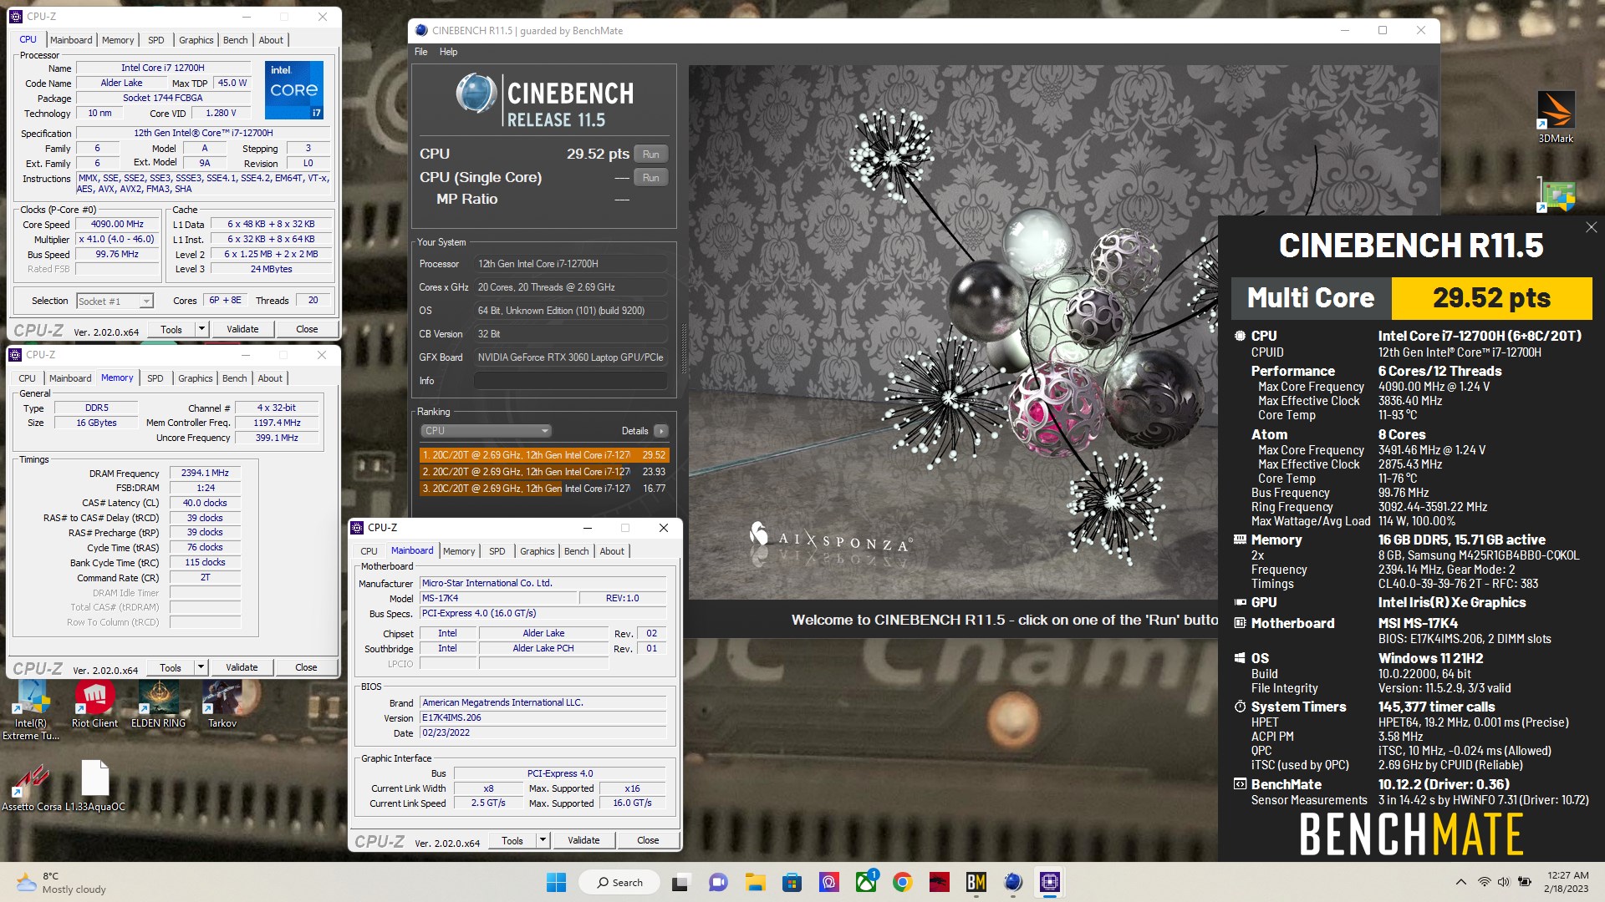This screenshot has height=902, width=1605.
Task: Open the MSI Dragon app in the taskbar
Action: pos(939,882)
